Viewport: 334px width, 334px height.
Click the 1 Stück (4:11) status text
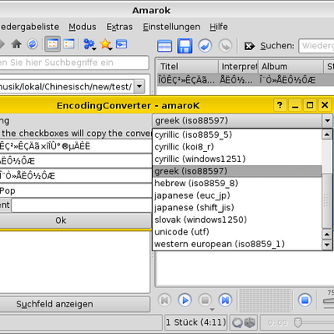(x=195, y=322)
